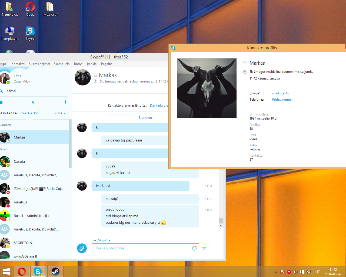Open the Pagalba menu
This screenshot has width=346, height=277.
pyautogui.click(x=107, y=64)
